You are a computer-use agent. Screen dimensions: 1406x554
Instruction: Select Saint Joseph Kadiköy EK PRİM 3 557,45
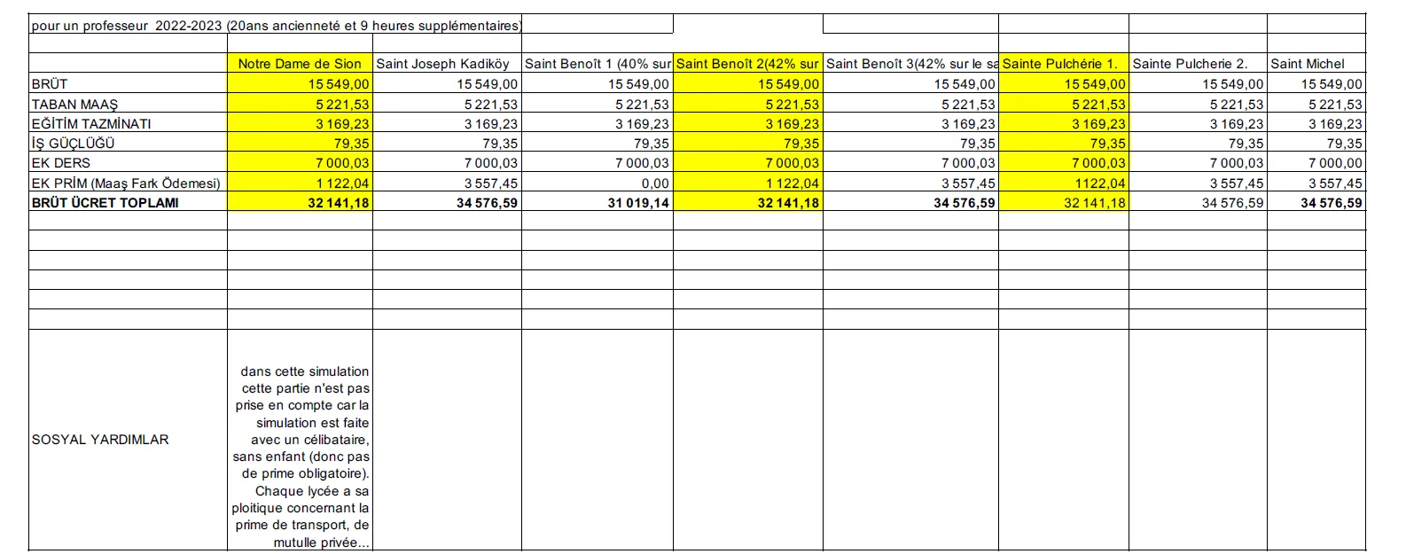[447, 183]
